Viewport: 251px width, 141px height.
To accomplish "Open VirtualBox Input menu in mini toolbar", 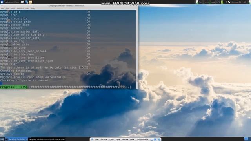I will click(x=118, y=139).
